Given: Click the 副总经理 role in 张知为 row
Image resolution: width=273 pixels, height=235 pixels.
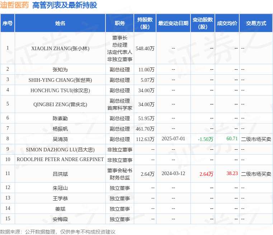Looking at the screenshot, I should click(x=119, y=70).
